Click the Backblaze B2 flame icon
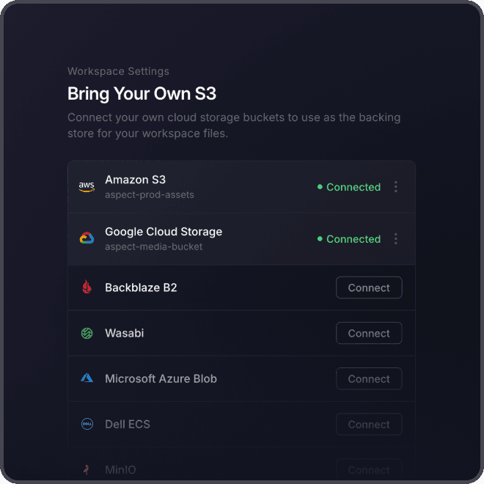The width and height of the screenshot is (484, 484). 87,287
